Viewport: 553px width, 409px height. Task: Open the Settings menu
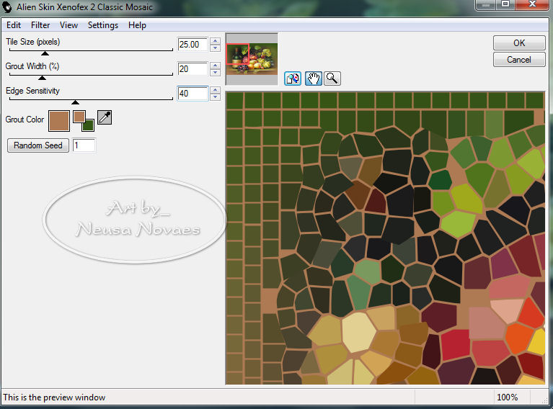(x=102, y=25)
